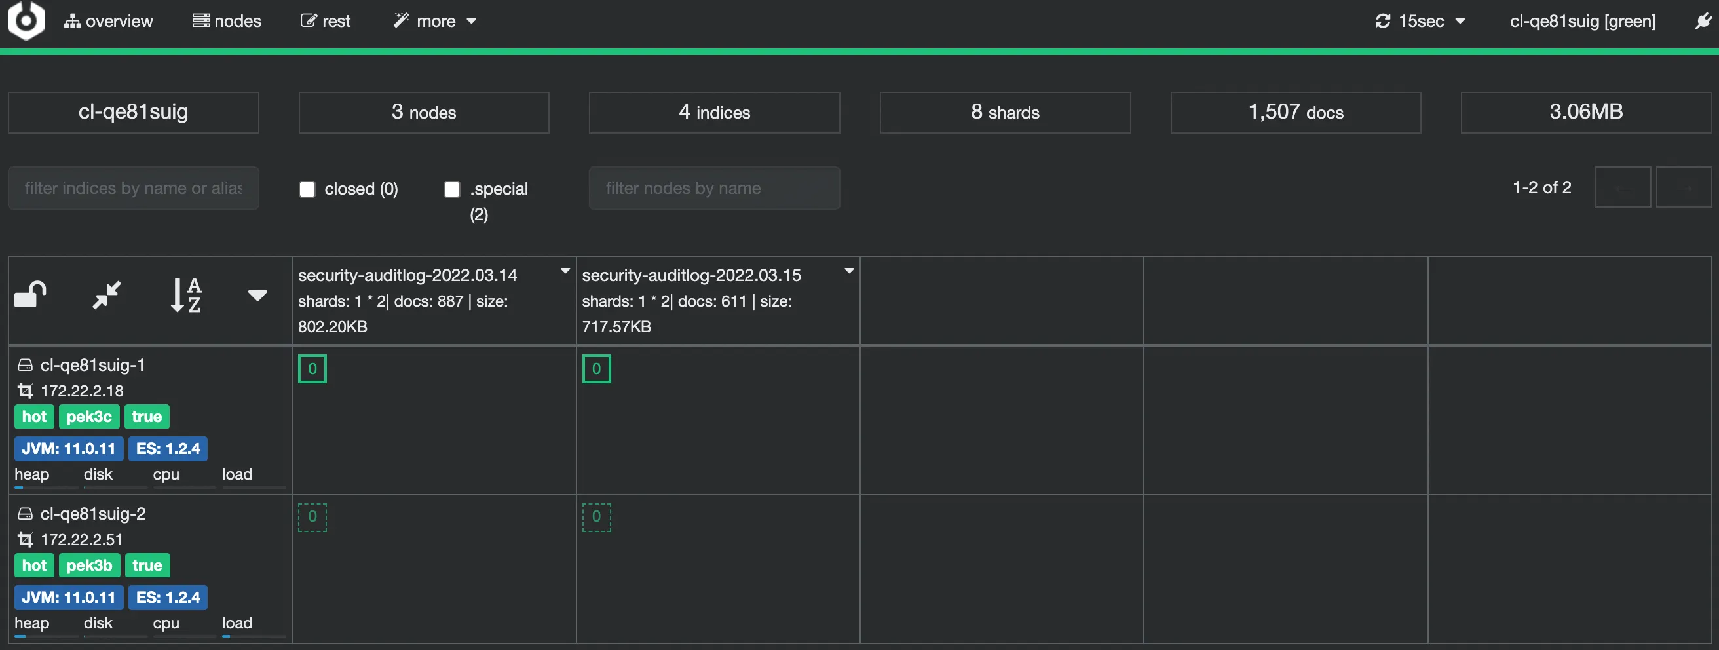
Task: Enable the closed indices checkbox
Action: (307, 189)
